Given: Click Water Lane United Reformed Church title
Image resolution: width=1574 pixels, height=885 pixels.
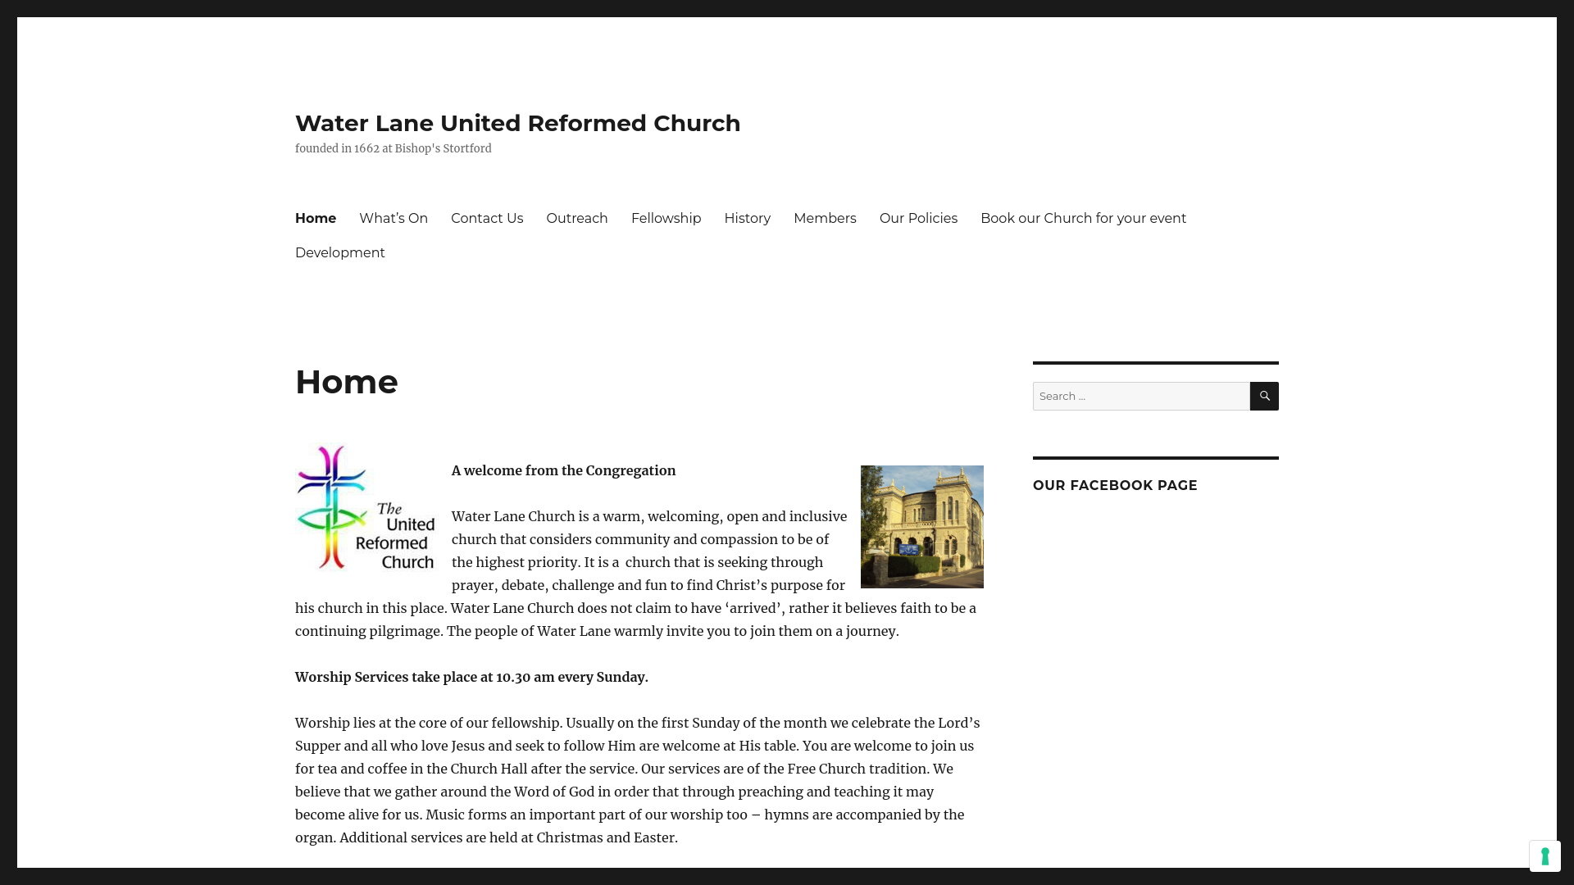Looking at the screenshot, I should pos(518,123).
